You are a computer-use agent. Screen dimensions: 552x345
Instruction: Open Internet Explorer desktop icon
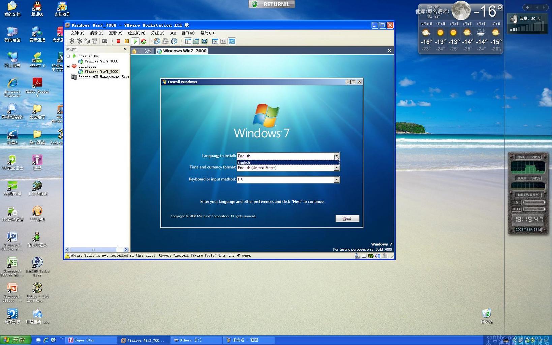pos(12,88)
